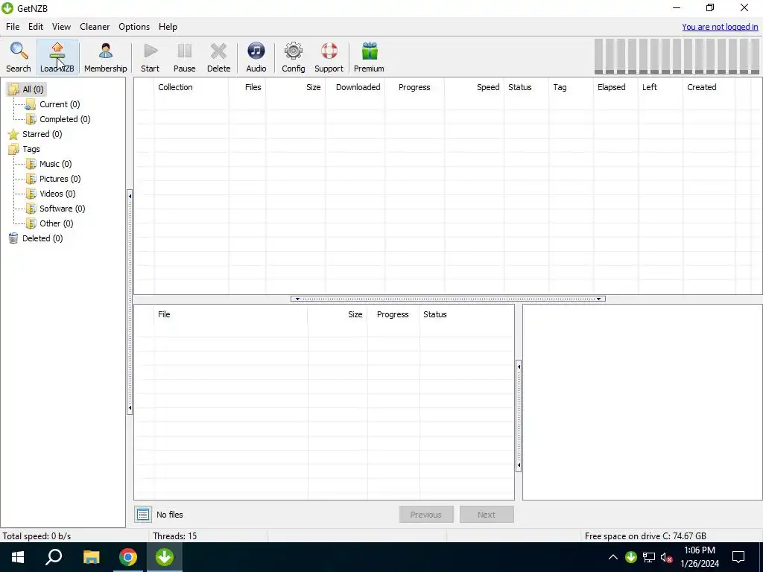Image resolution: width=763 pixels, height=572 pixels.
Task: Click the Load NZB toolbar button
Action: (x=57, y=57)
